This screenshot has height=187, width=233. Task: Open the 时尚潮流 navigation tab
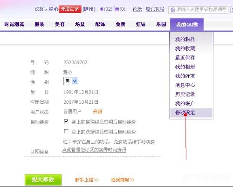tap(14, 24)
